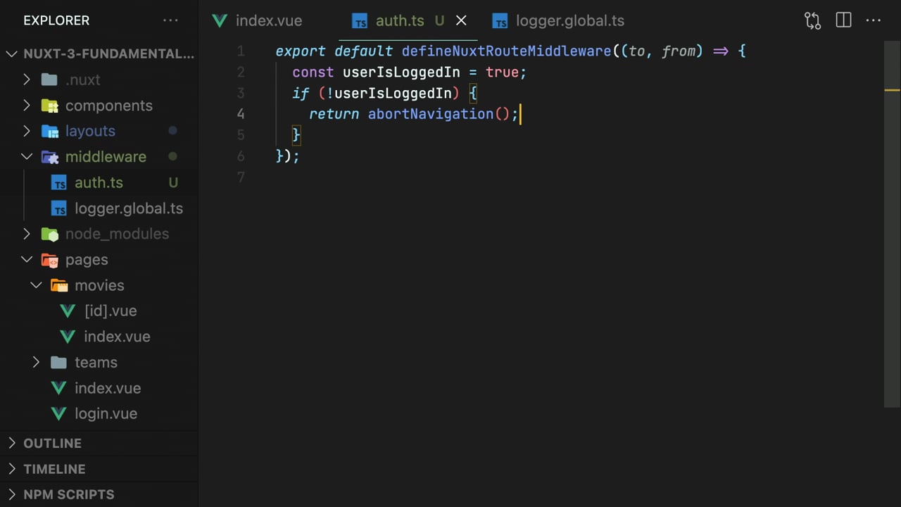Open [id].vue in movies folder

coord(111,311)
